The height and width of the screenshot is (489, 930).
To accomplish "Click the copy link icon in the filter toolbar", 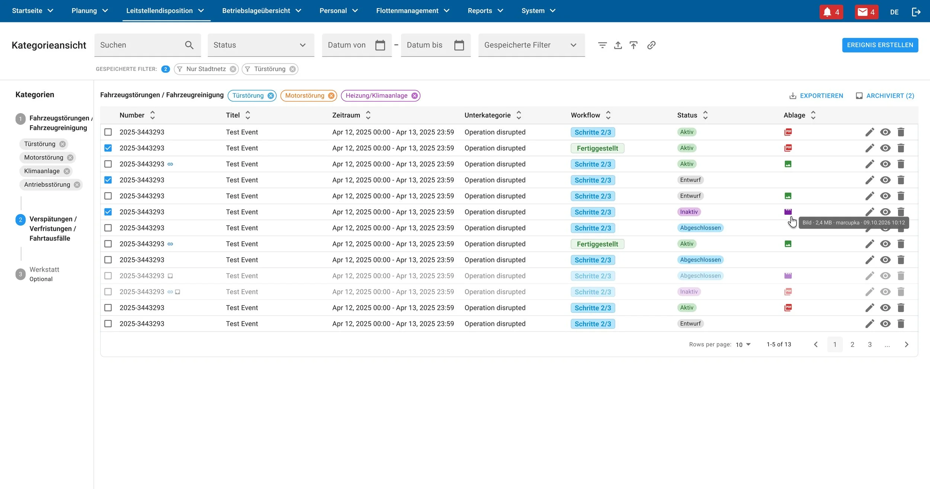I will (x=651, y=45).
